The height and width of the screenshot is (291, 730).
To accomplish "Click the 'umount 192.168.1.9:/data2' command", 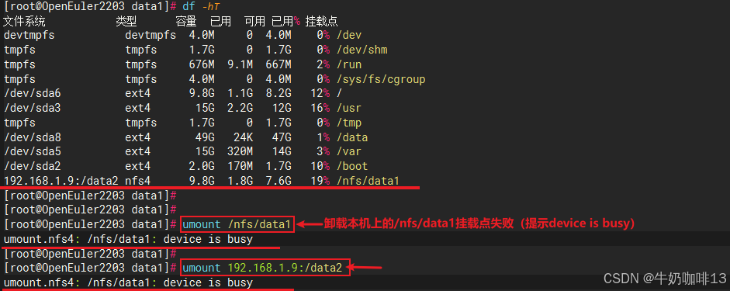I will click(x=262, y=268).
